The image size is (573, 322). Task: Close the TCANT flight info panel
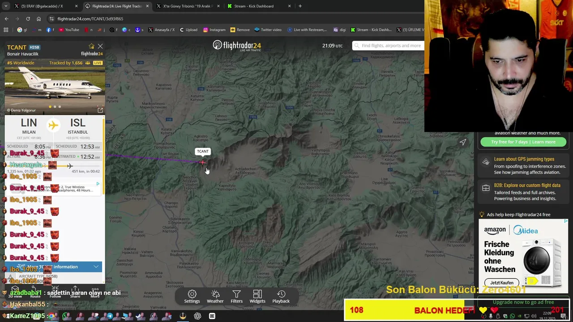[100, 46]
